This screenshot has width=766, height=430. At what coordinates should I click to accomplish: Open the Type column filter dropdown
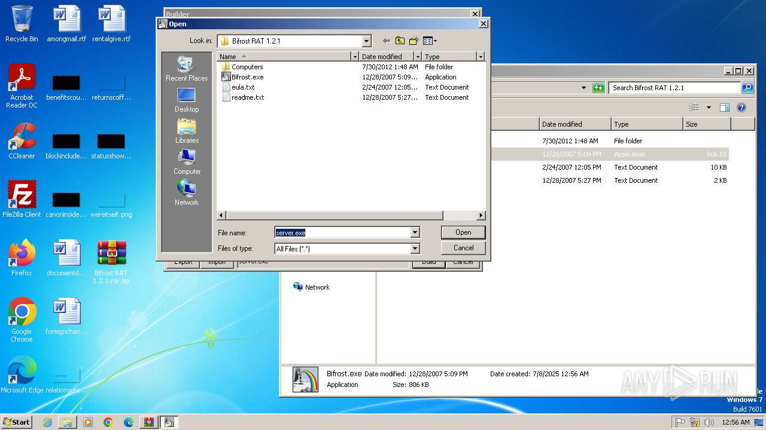pos(480,56)
